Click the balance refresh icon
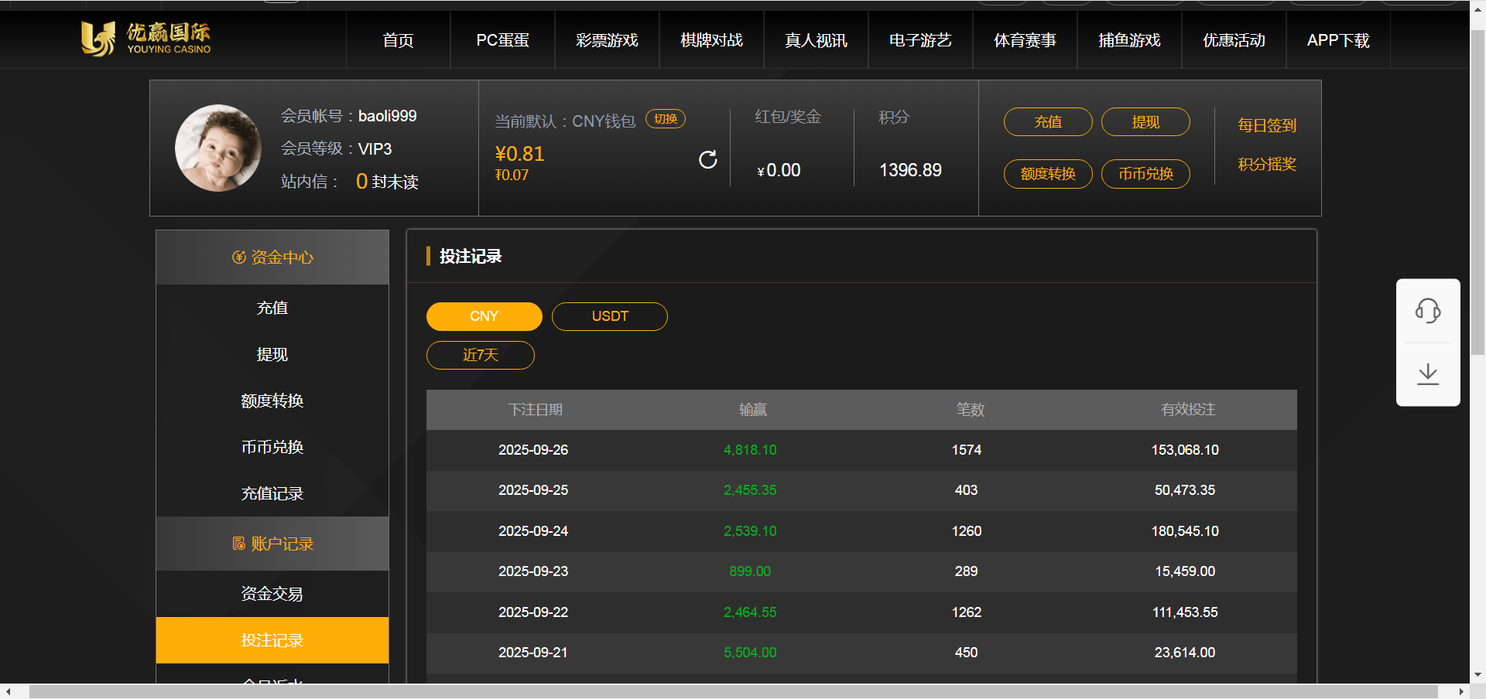 (707, 159)
